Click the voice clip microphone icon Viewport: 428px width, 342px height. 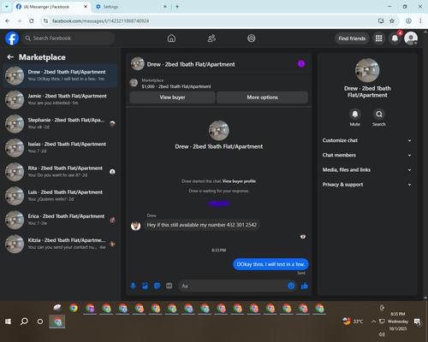pyautogui.click(x=133, y=286)
